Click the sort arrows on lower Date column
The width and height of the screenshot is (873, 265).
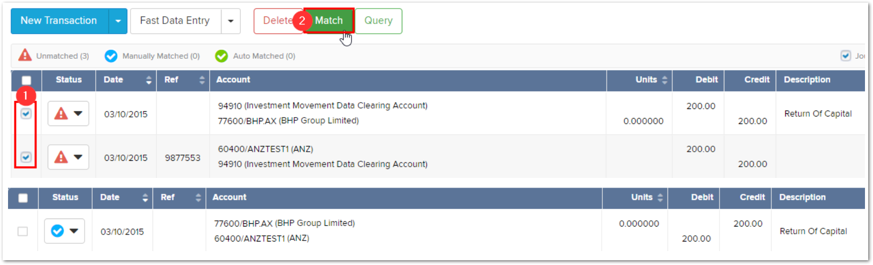pyautogui.click(x=144, y=198)
